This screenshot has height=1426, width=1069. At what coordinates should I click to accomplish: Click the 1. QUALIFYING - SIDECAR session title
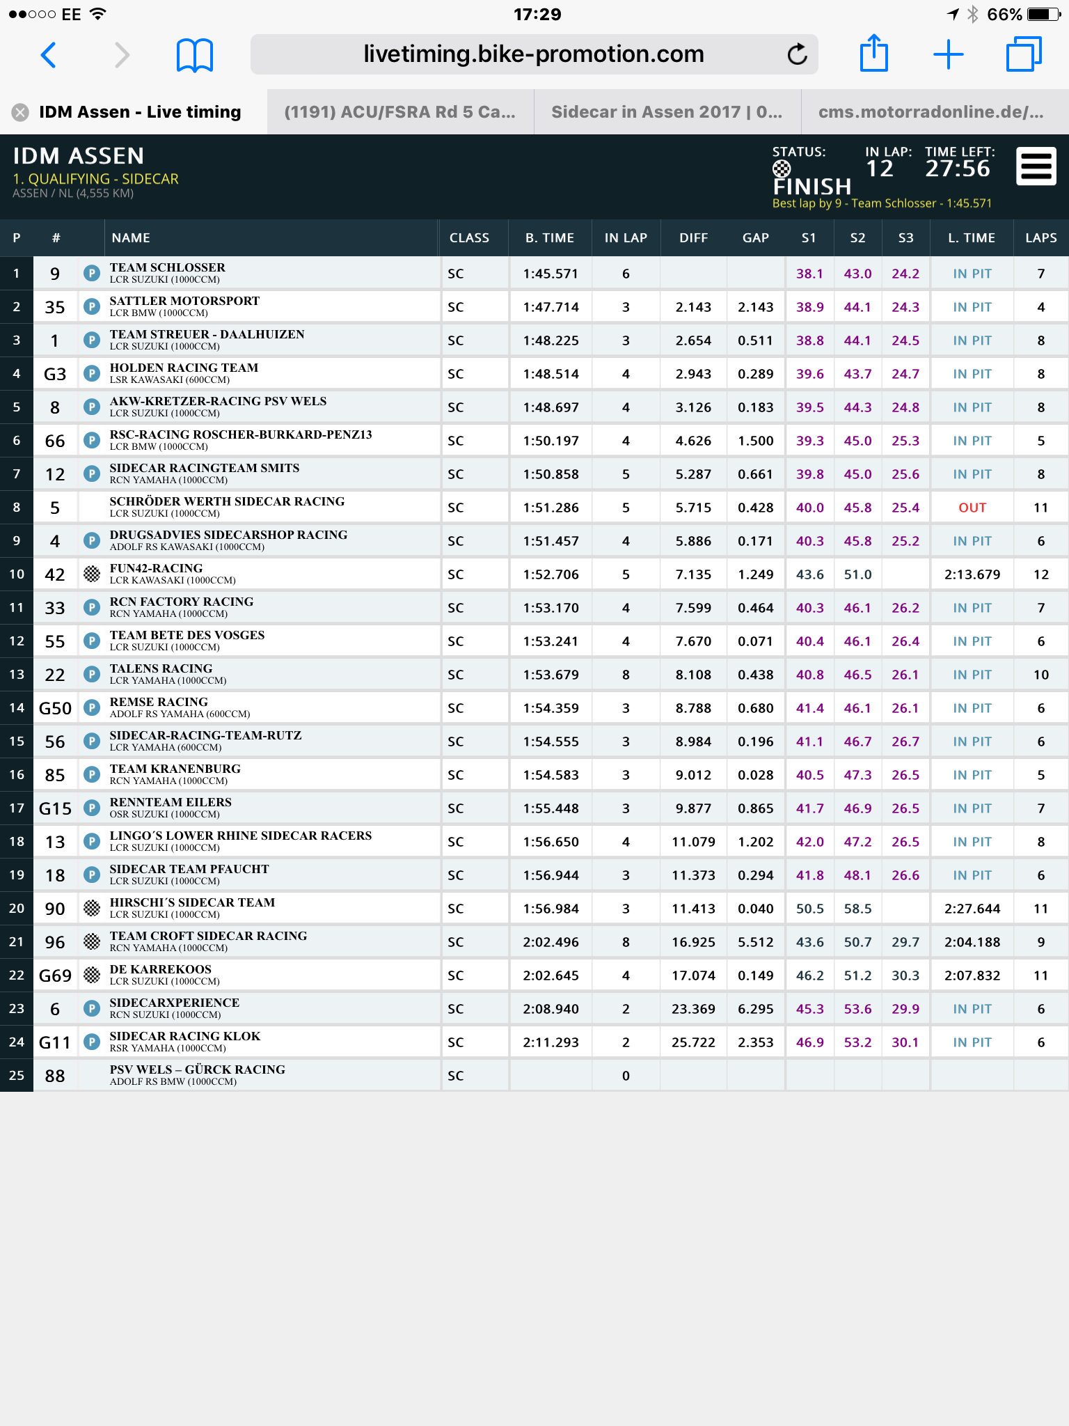click(96, 179)
